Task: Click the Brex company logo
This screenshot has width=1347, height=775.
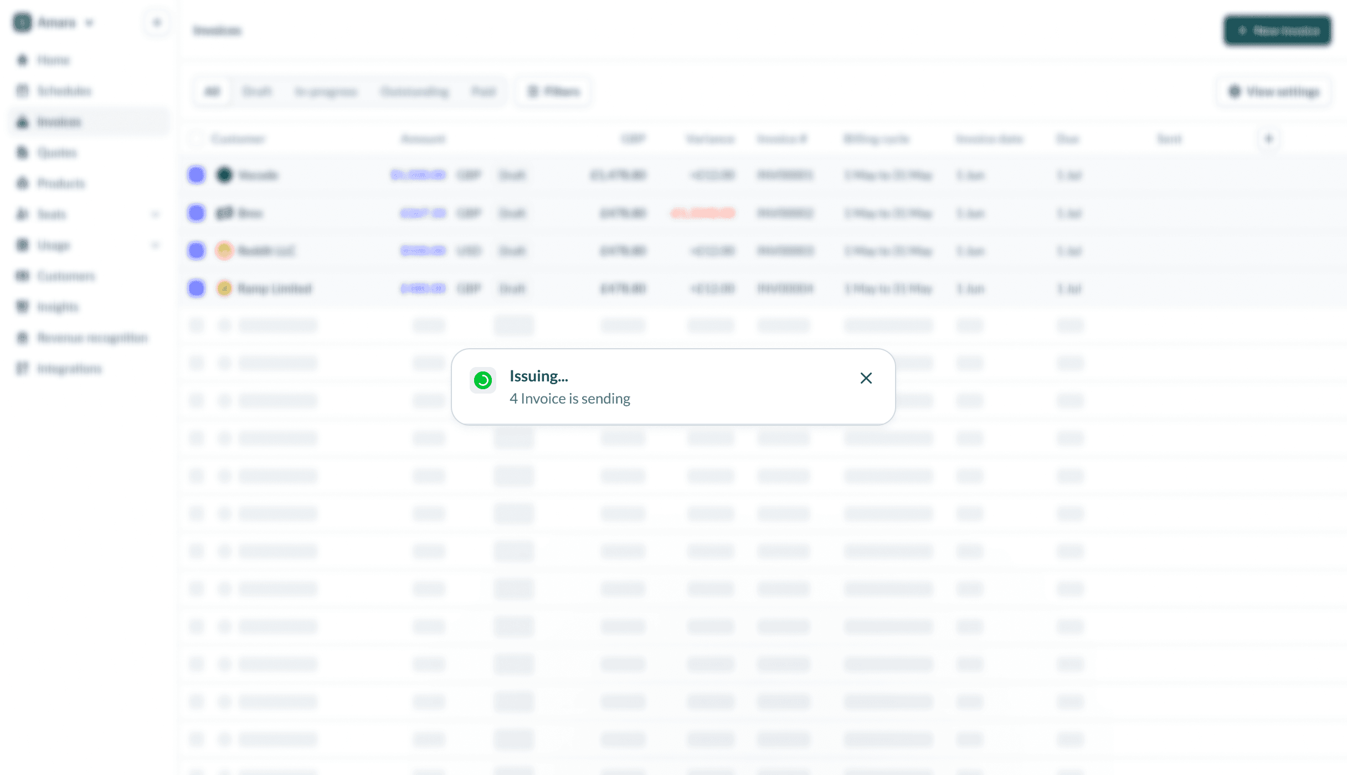Action: [x=224, y=213]
